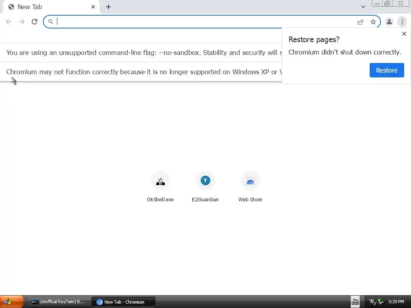Open a new tab with plus button
The width and height of the screenshot is (411, 308).
click(108, 7)
